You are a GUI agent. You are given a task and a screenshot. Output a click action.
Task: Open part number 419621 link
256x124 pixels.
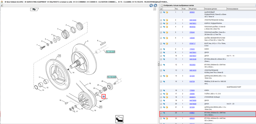192,113
